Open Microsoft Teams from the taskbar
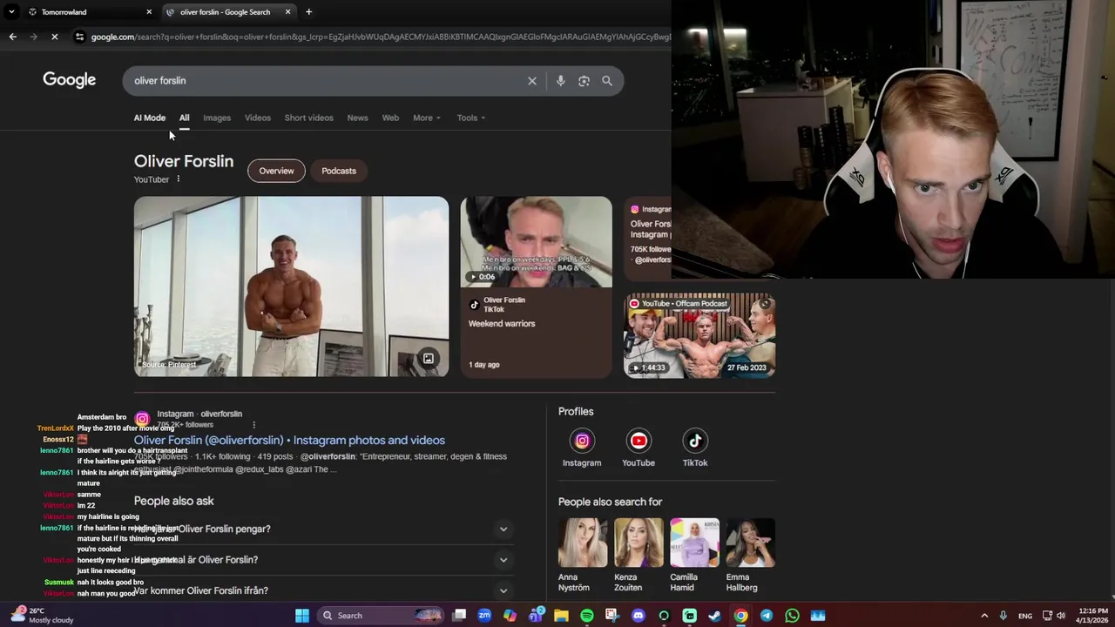 pyautogui.click(x=536, y=616)
